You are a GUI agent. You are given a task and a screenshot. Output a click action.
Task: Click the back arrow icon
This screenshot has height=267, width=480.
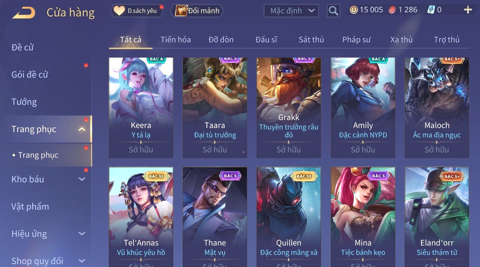pos(24,13)
